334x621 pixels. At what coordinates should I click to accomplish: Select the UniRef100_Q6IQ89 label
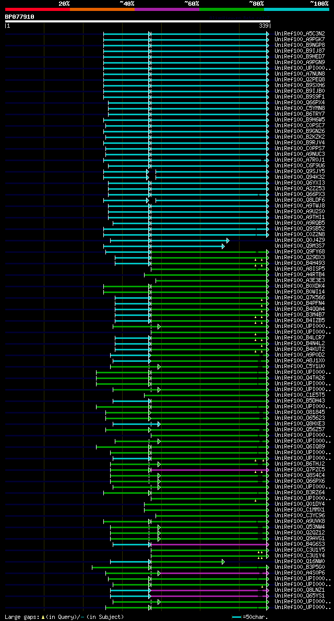tap(300, 447)
